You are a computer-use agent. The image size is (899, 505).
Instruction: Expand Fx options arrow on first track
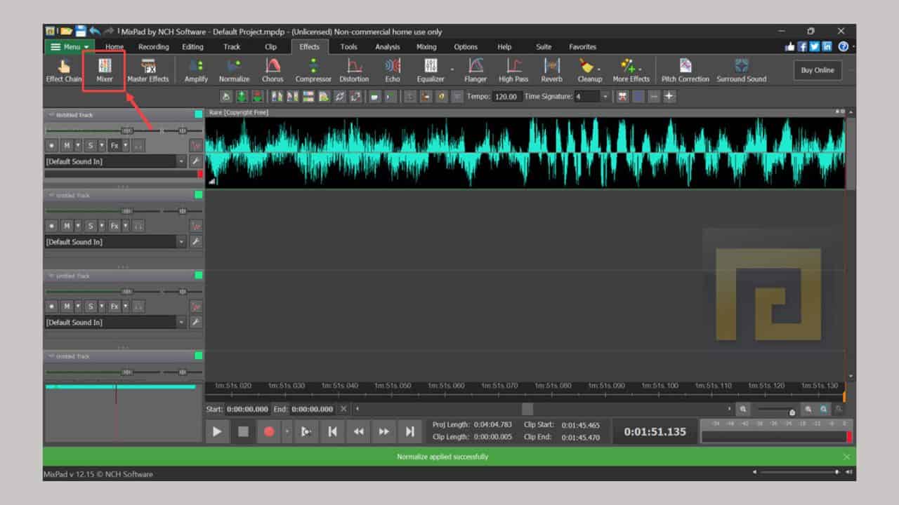click(x=126, y=145)
